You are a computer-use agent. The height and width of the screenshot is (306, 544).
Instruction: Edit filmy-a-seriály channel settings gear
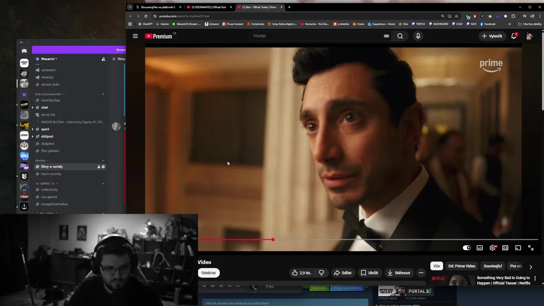pyautogui.click(x=103, y=167)
